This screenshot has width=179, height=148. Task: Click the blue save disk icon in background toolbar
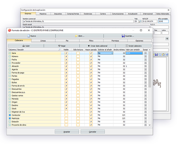(156, 54)
